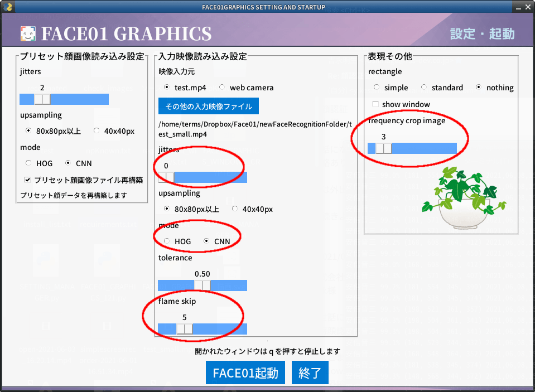Click FACE01起動 button
The image size is (535, 392).
tap(245, 372)
